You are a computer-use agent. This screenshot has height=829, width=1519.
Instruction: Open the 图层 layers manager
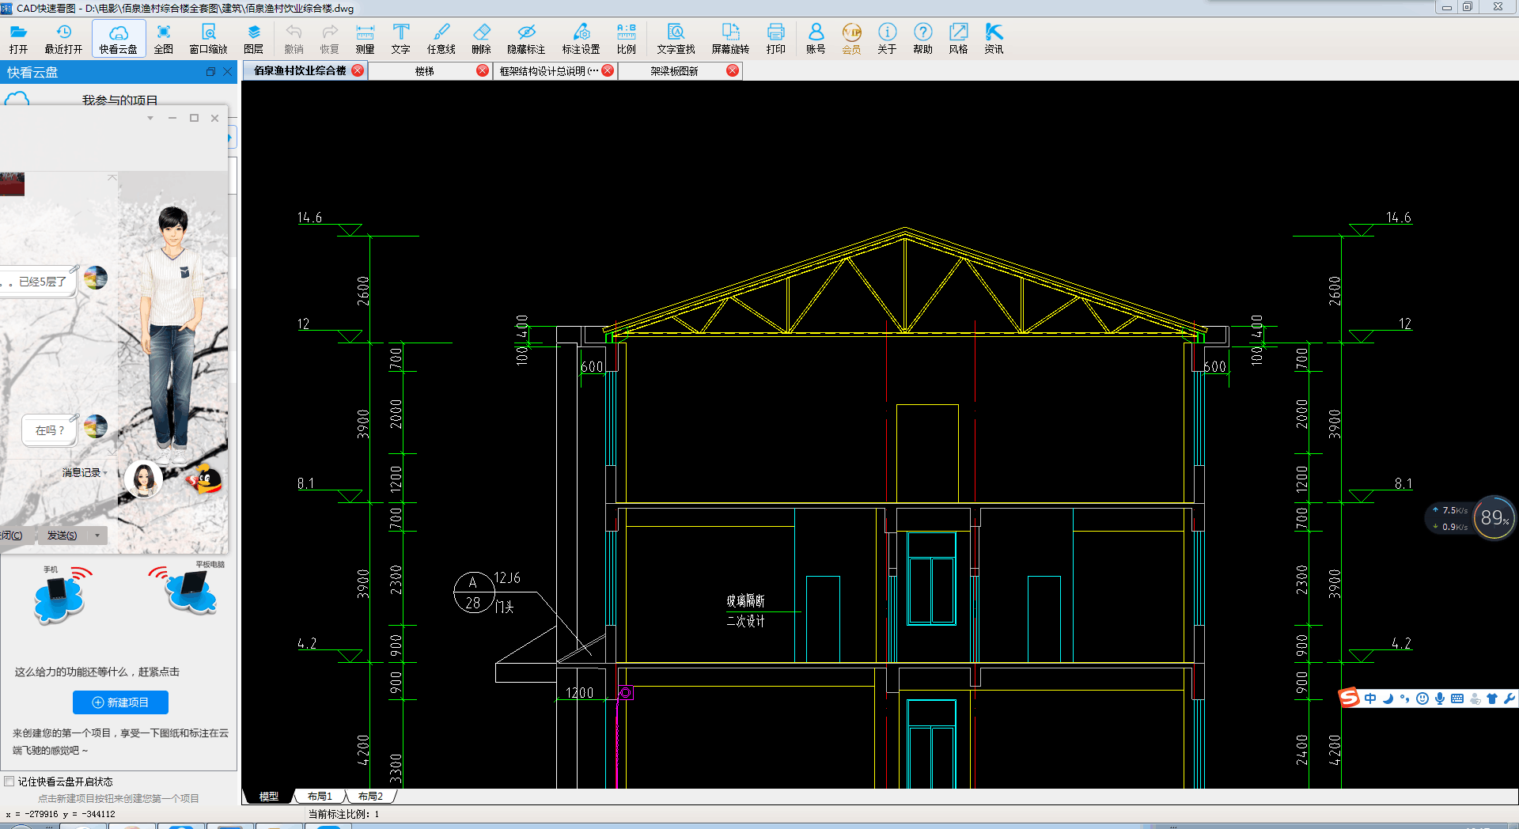[254, 38]
